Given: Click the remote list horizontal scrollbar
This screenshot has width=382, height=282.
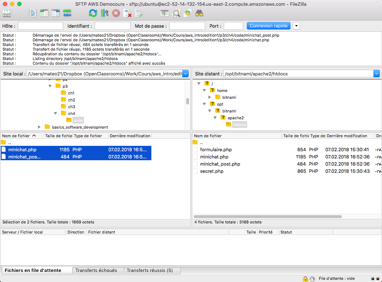Looking at the screenshot, I should click(x=267, y=217).
